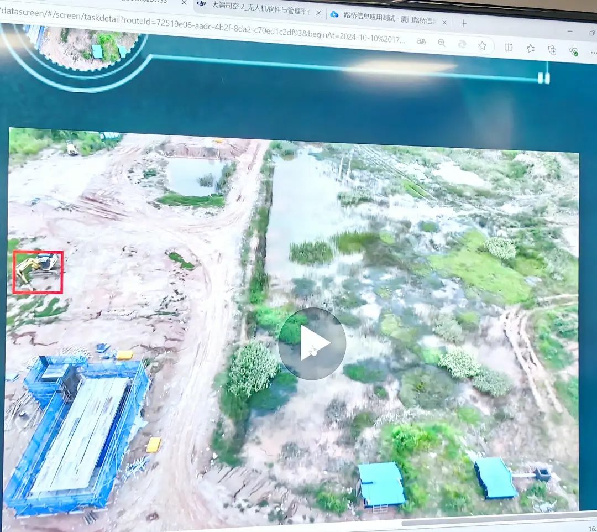
Task: Add this page to favorites with star icon
Action: coord(483,45)
